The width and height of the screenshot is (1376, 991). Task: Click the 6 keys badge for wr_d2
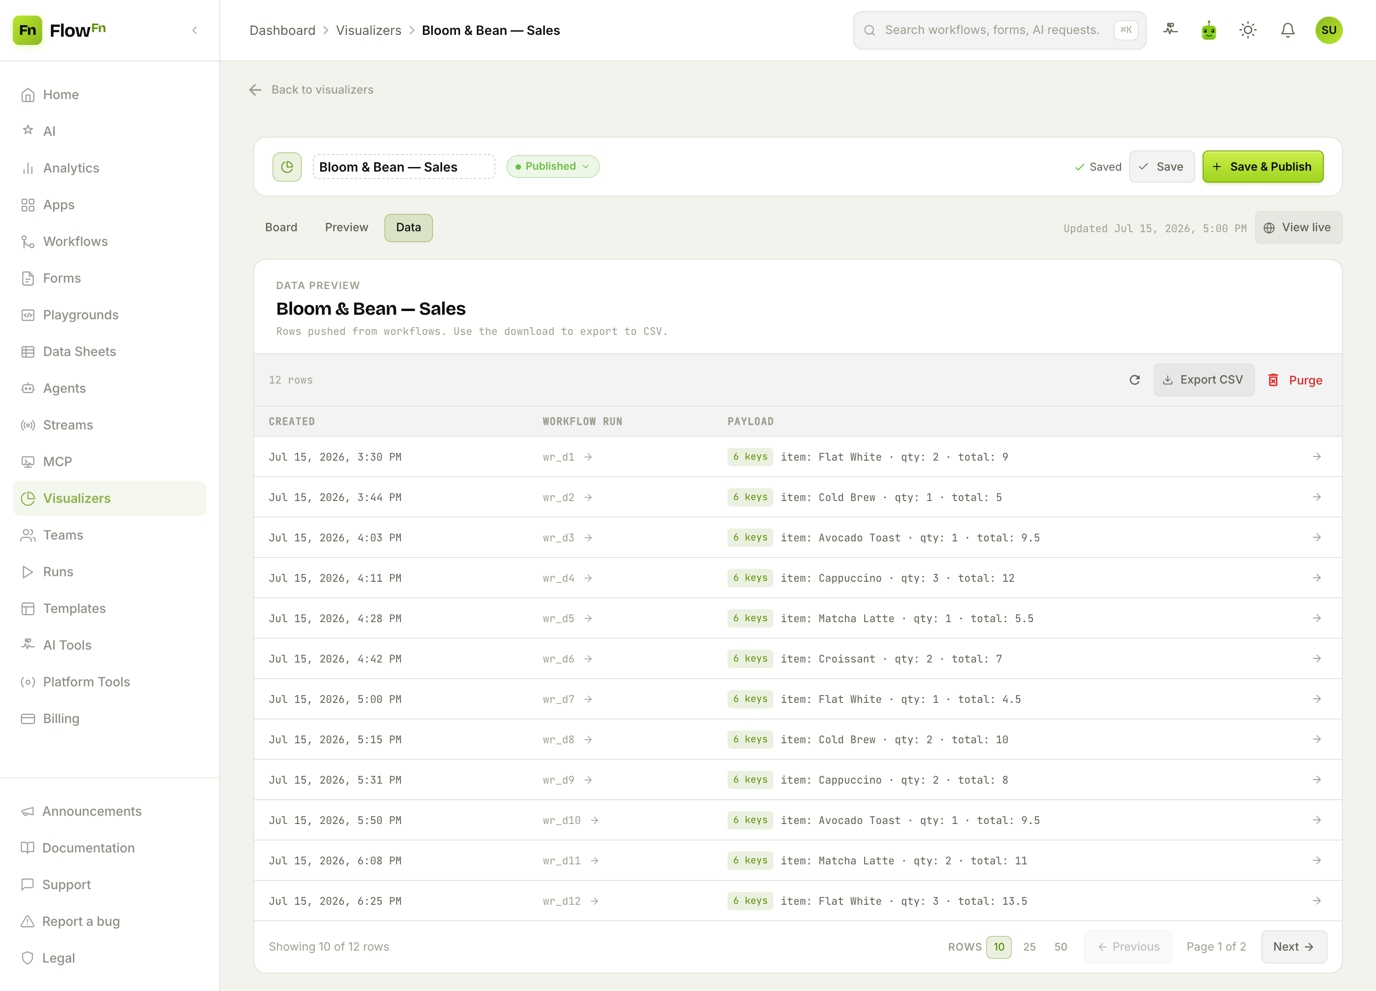click(x=750, y=497)
